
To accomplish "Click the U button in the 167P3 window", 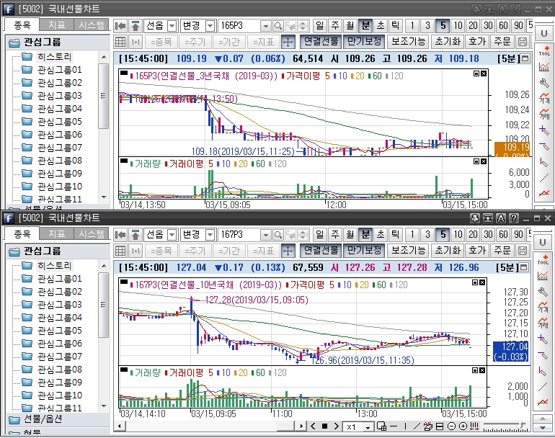I will [543, 242].
